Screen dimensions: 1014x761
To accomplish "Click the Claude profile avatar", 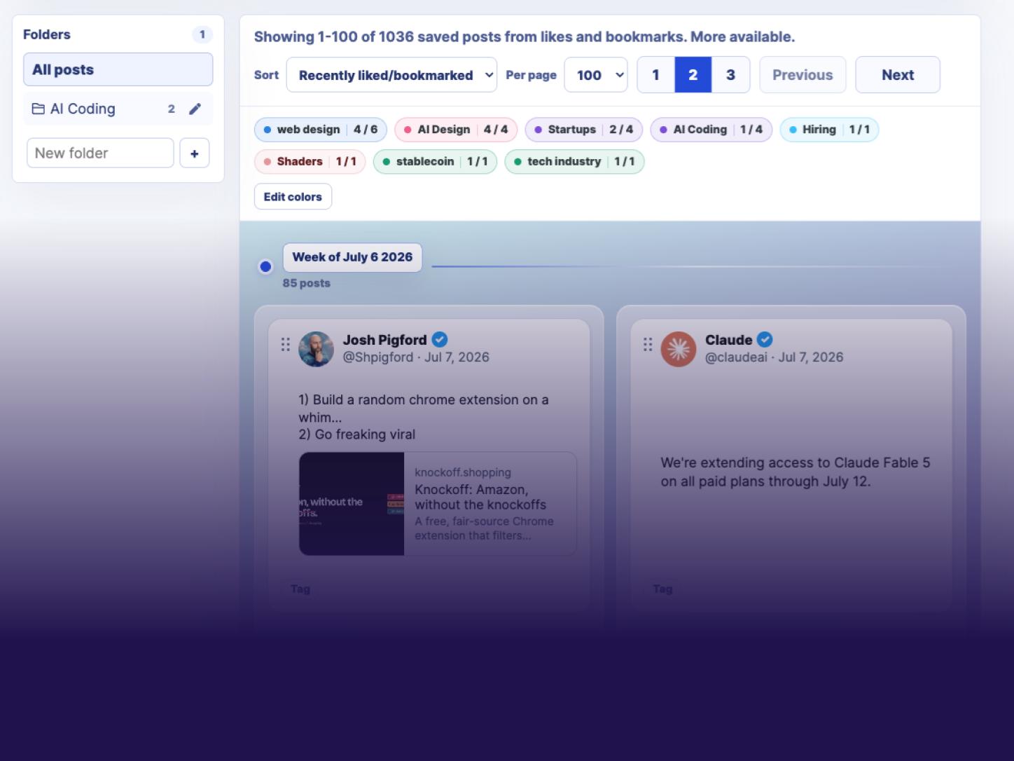I will 679,349.
